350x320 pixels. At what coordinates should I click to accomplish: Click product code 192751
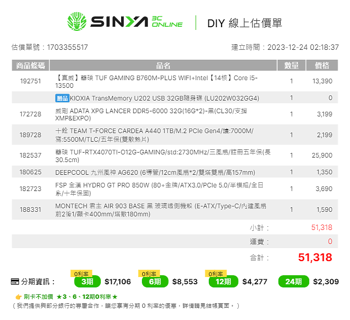[31, 81]
